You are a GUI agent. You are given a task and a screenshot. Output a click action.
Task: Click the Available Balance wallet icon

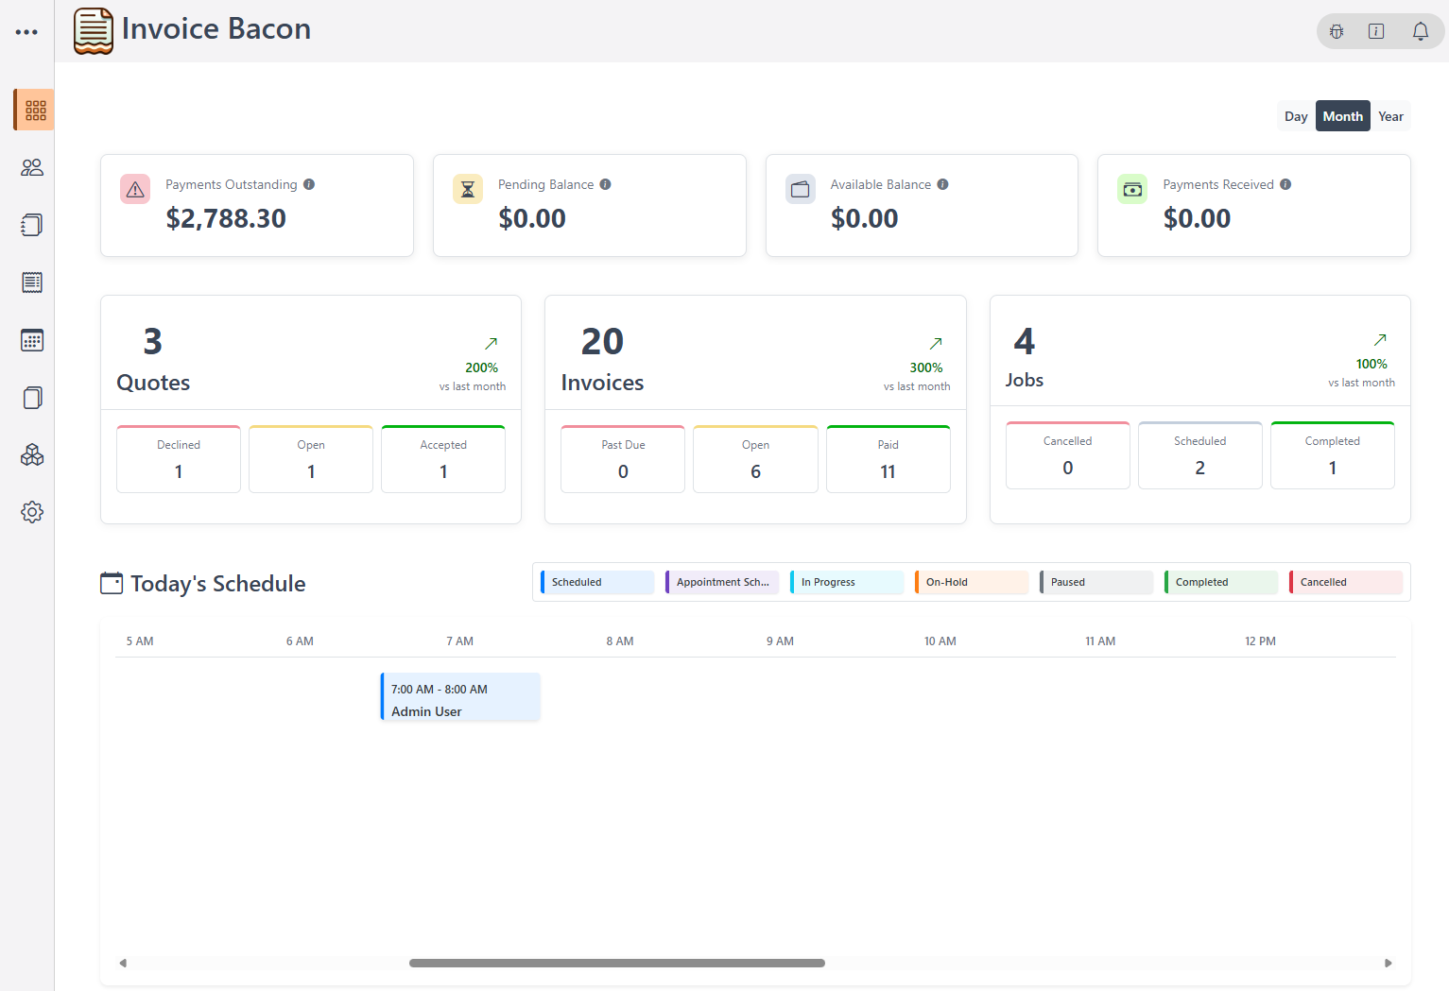[801, 189]
